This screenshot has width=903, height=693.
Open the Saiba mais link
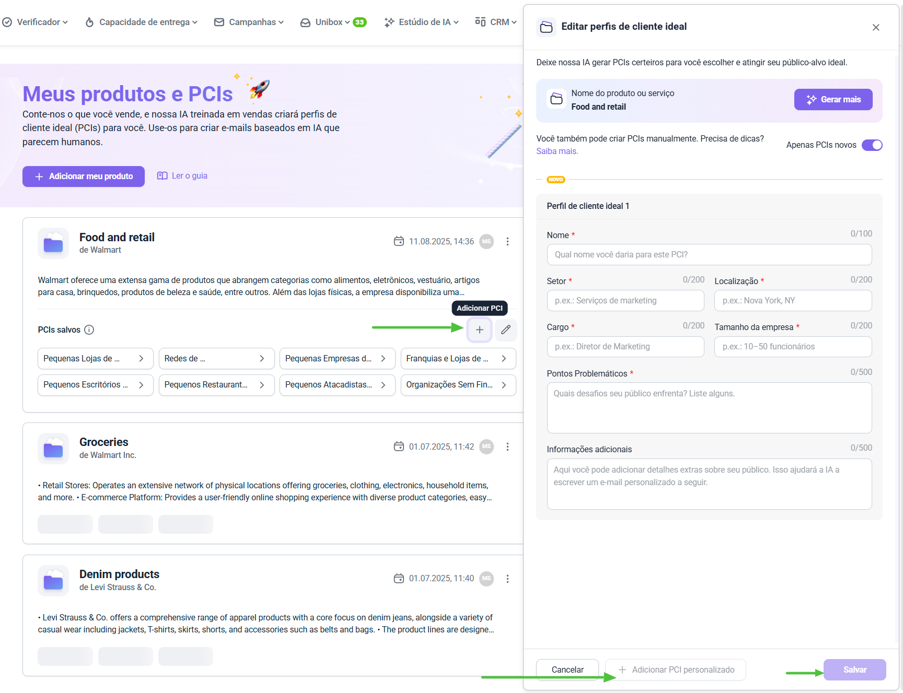click(x=557, y=151)
